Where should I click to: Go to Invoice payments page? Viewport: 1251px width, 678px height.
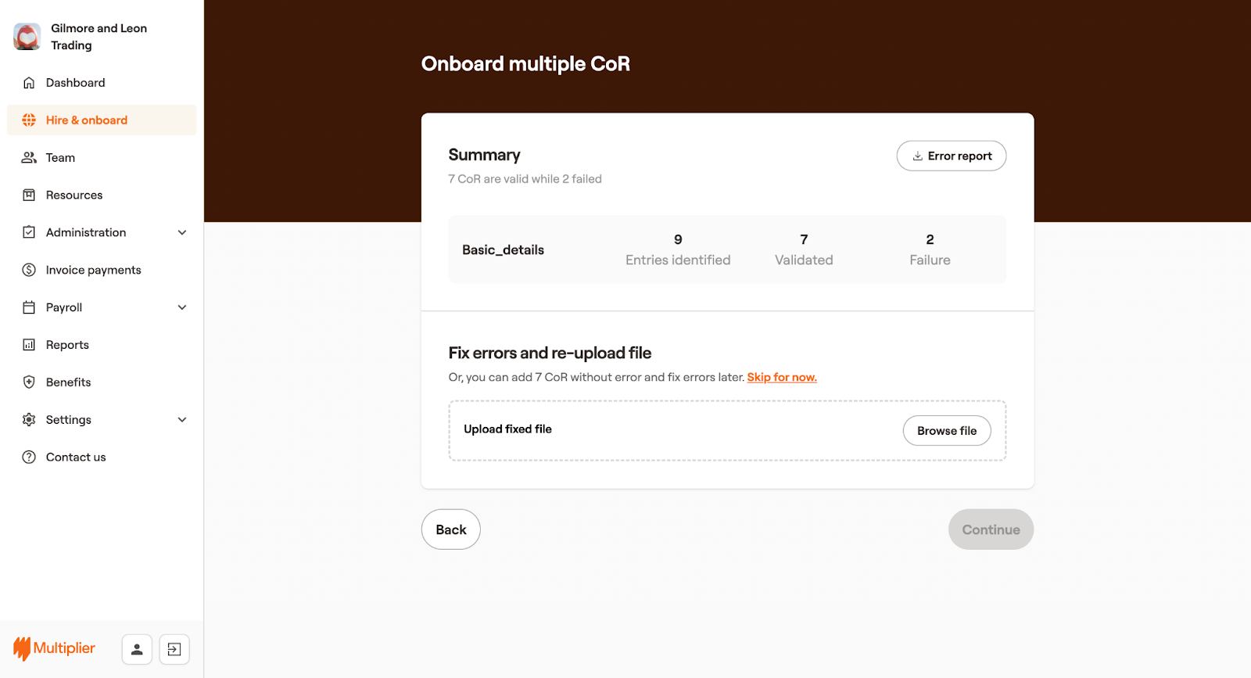[x=93, y=270]
